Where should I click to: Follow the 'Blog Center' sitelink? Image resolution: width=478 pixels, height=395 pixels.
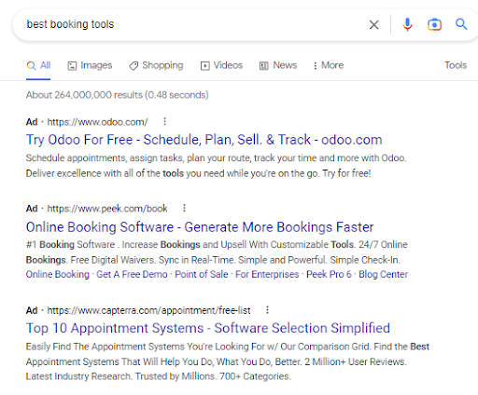383,274
